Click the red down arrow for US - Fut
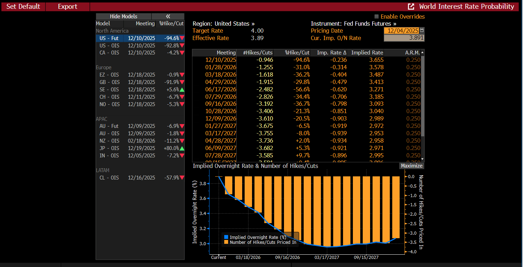Screen dimensions: 523x267 click(x=182, y=38)
